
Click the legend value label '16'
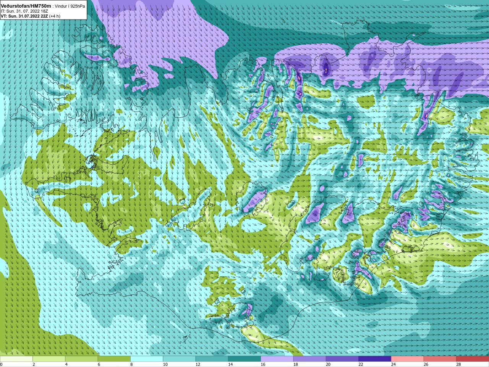(263, 364)
